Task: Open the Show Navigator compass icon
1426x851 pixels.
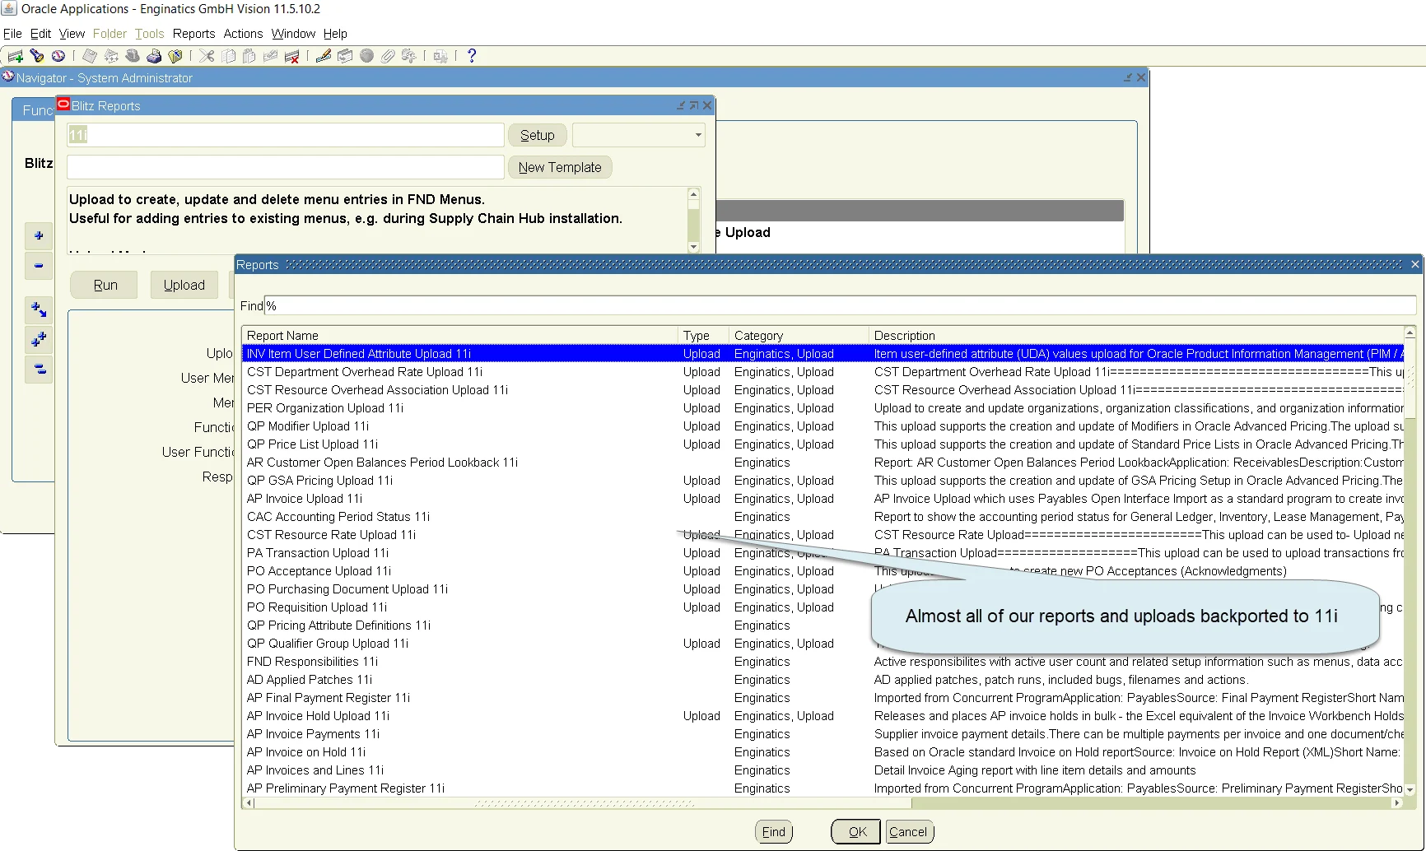Action: point(58,56)
